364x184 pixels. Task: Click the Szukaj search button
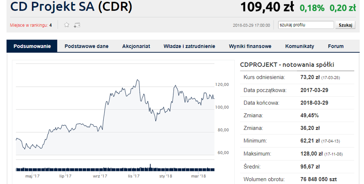(x=346, y=25)
